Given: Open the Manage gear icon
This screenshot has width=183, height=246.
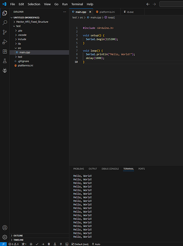Looking at the screenshot, I should coord(5,237).
